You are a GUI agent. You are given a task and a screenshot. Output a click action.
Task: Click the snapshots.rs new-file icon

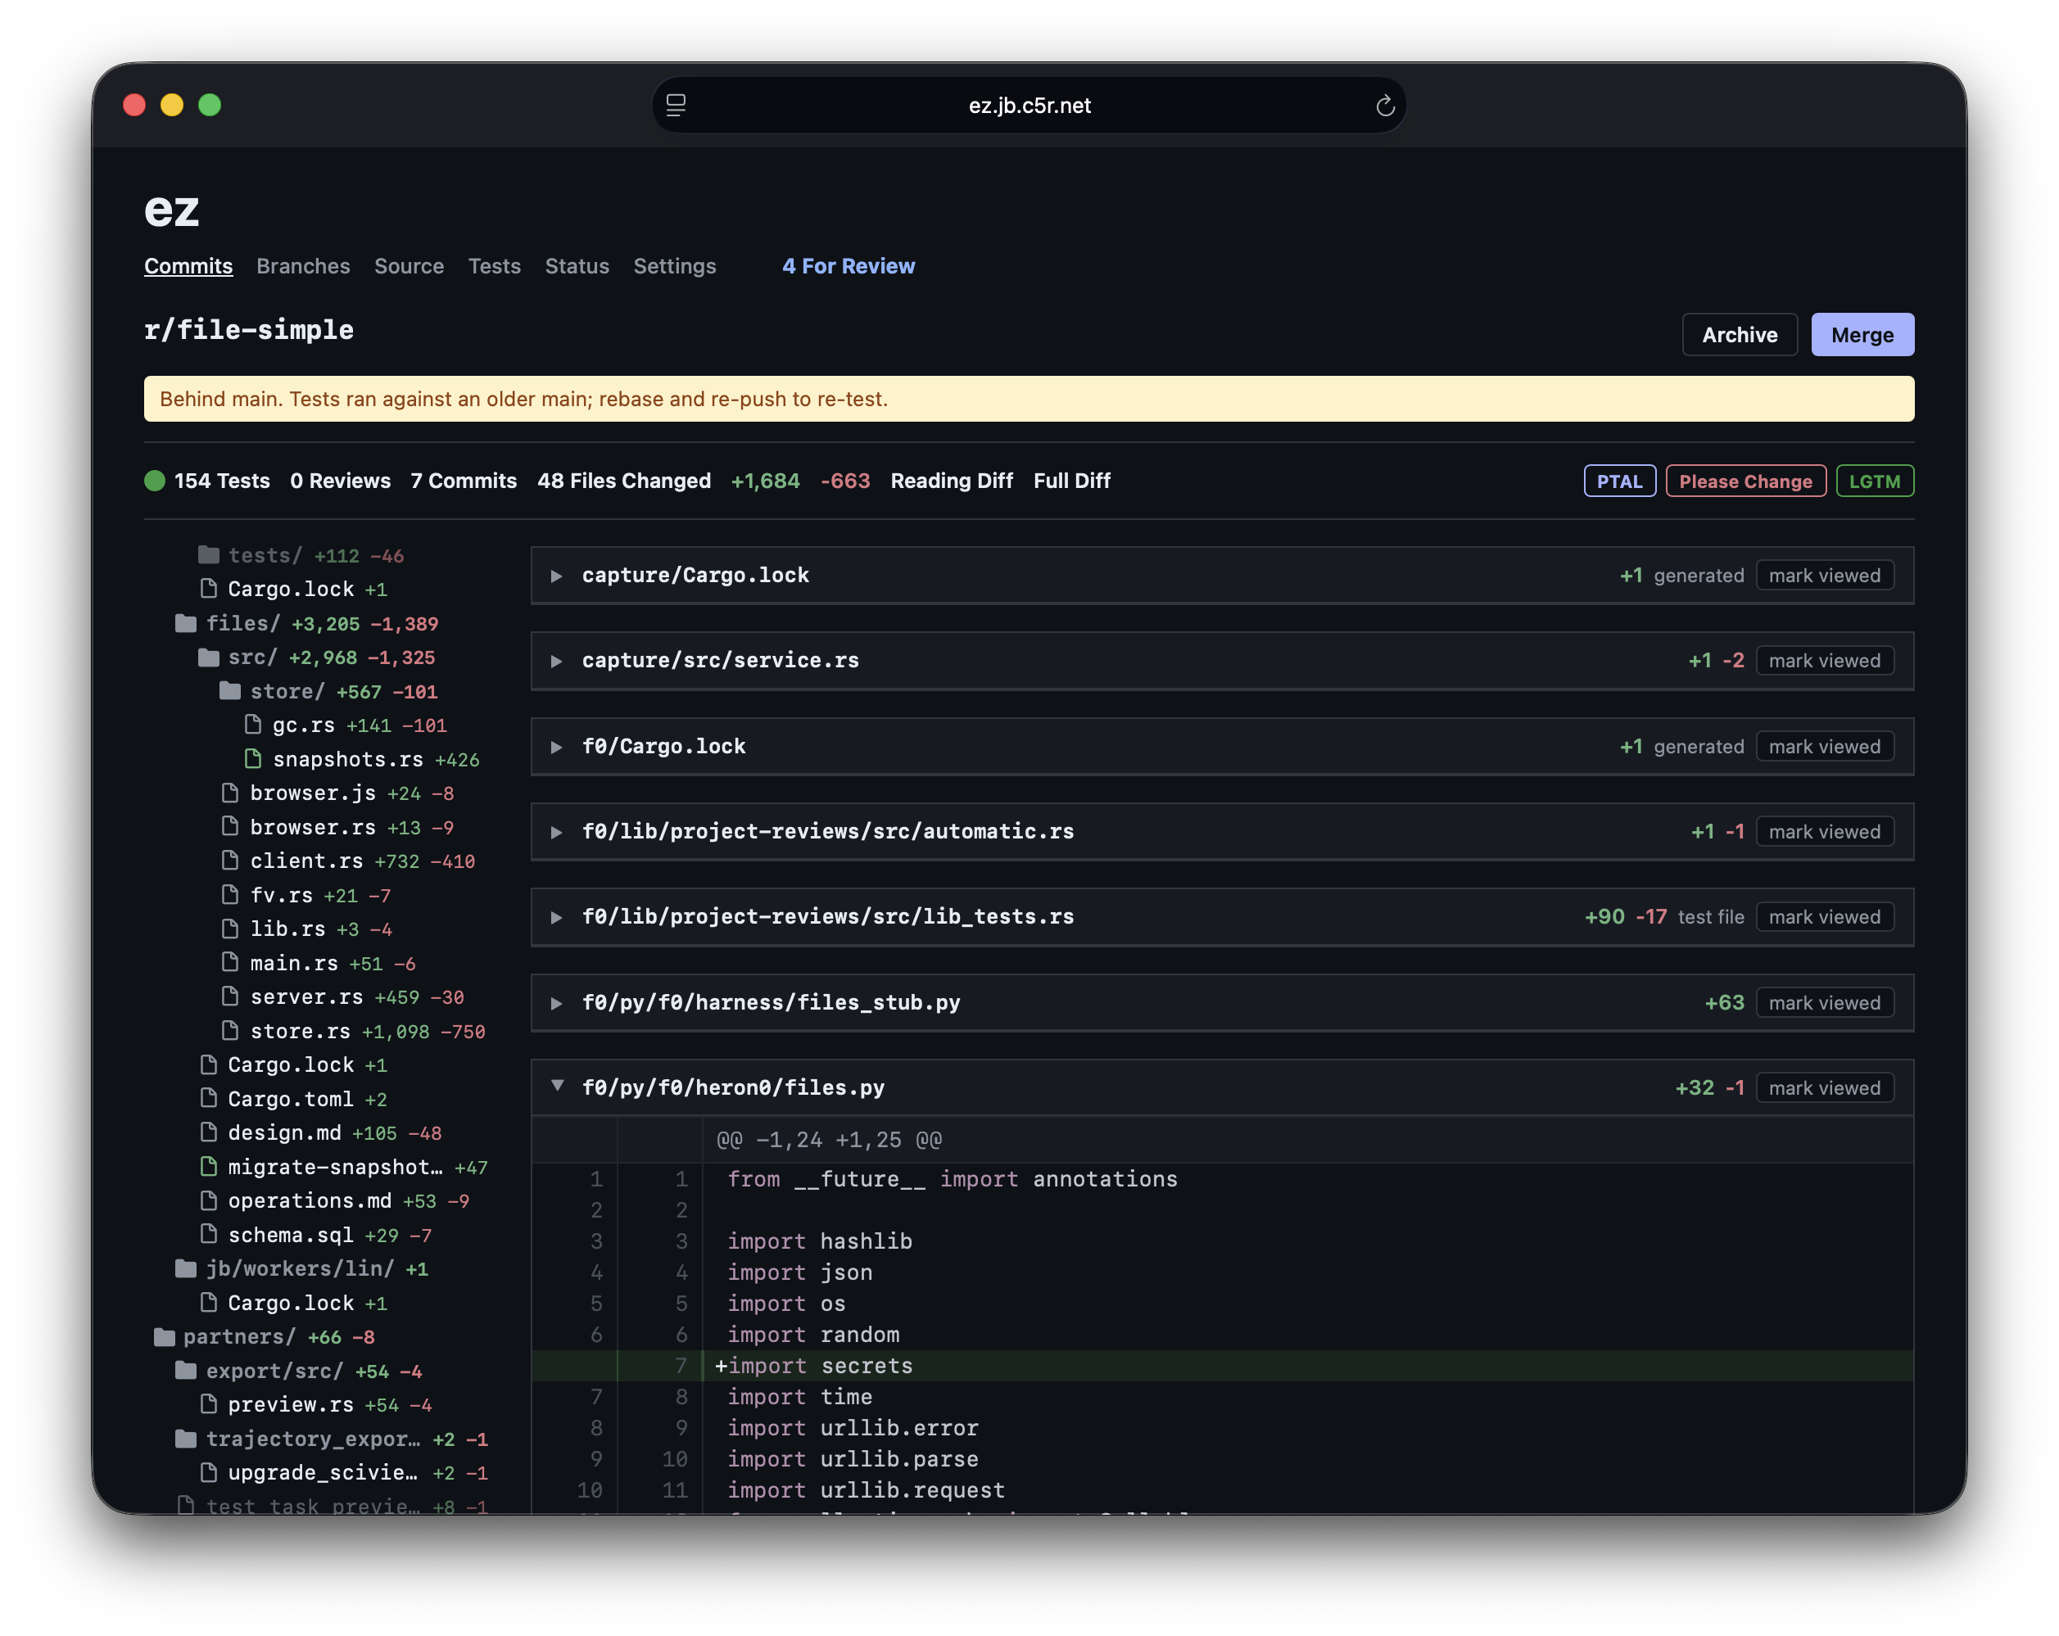[253, 759]
